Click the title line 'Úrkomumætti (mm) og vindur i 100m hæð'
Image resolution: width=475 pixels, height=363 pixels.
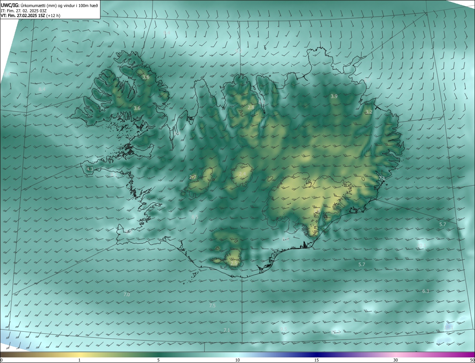pos(59,5)
